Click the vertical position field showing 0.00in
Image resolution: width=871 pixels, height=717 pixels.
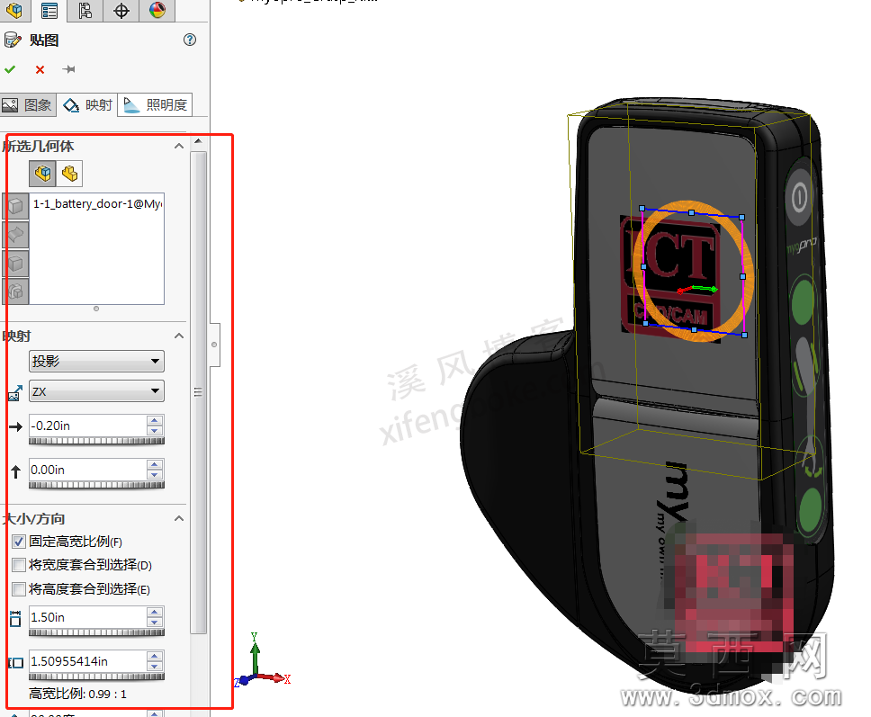coord(88,470)
